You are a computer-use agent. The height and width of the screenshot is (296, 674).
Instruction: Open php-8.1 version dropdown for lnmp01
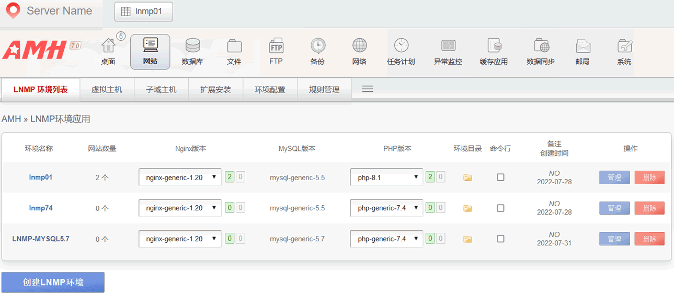pos(386,177)
